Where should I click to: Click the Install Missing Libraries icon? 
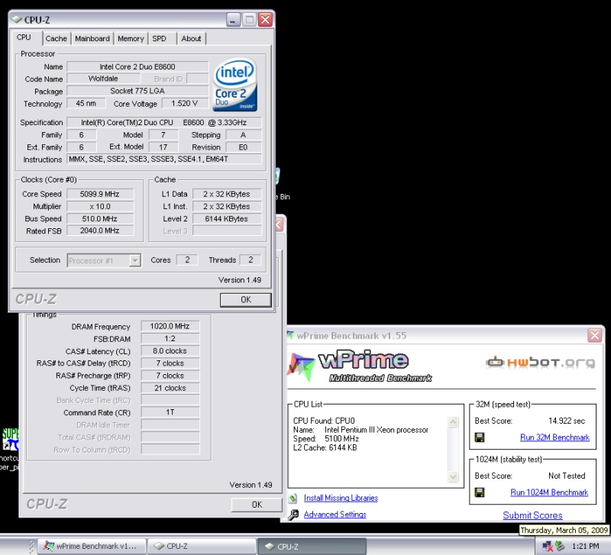click(x=293, y=498)
